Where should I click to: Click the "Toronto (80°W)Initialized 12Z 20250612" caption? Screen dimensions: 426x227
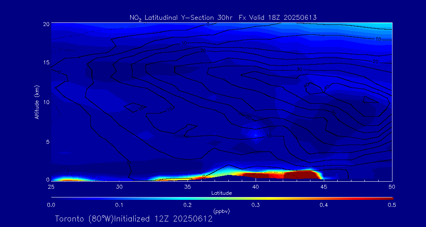click(134, 219)
